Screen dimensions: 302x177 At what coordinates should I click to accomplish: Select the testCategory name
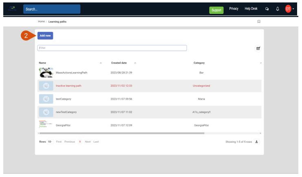pyautogui.click(x=63, y=99)
